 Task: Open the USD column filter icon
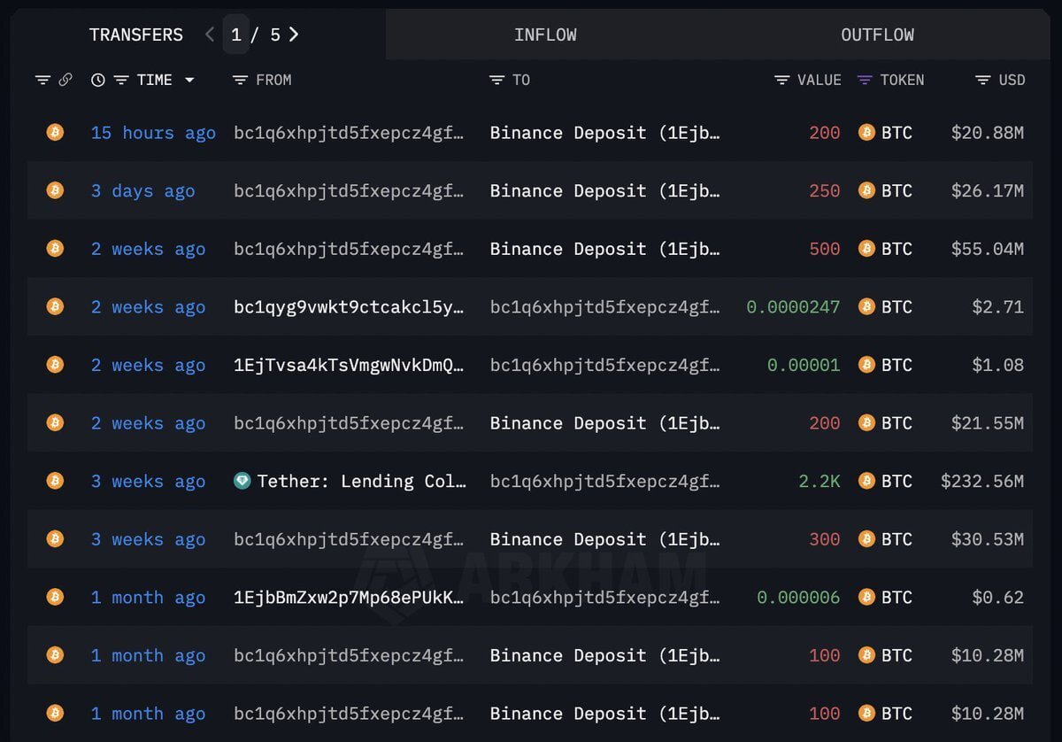tap(983, 80)
